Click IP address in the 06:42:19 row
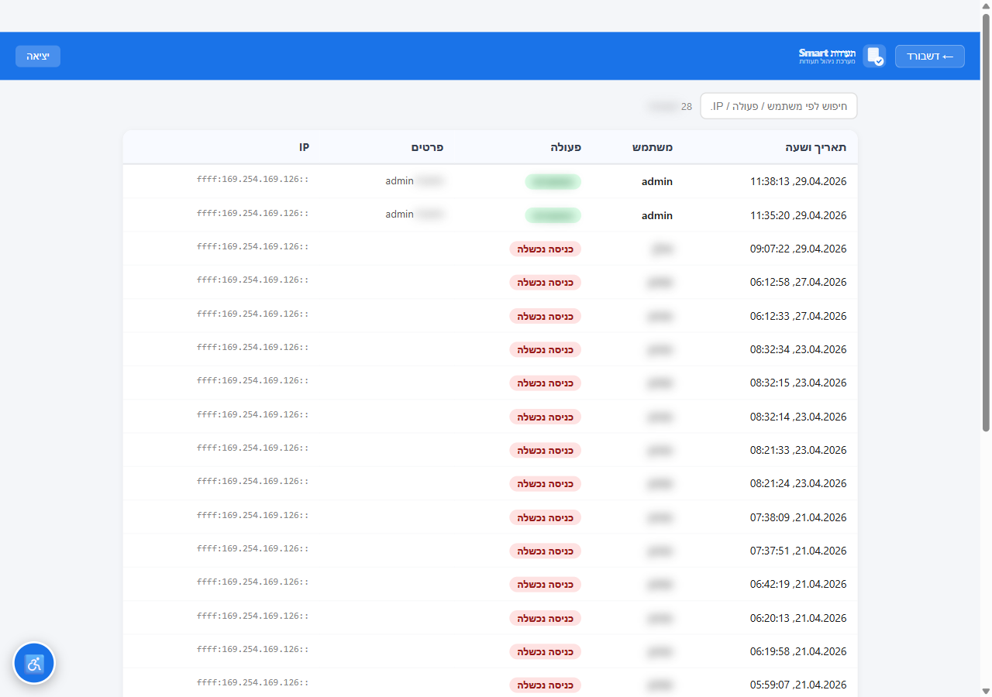 pyautogui.click(x=253, y=582)
